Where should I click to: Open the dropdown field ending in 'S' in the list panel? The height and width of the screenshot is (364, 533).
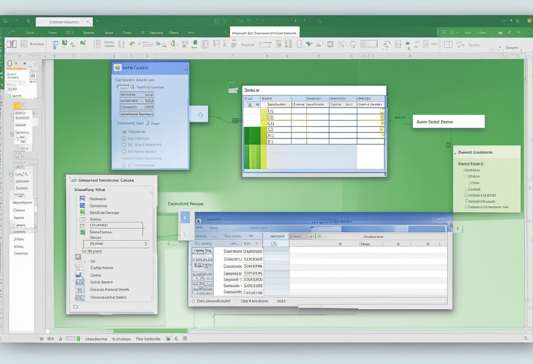click(x=117, y=244)
